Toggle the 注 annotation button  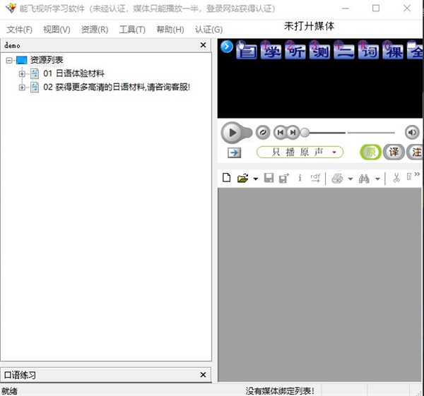[415, 152]
